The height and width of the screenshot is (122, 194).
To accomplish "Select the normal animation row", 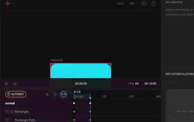I will tap(10, 103).
